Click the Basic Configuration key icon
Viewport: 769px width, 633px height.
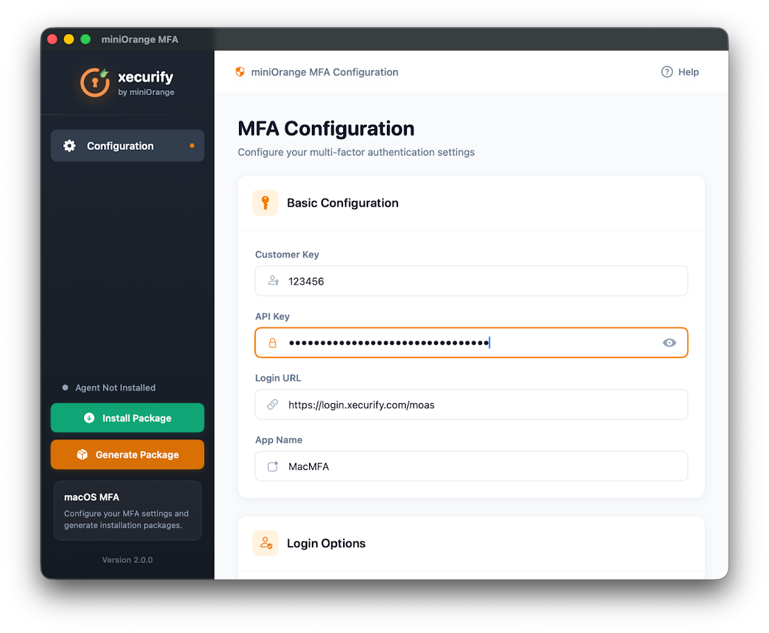tap(265, 203)
